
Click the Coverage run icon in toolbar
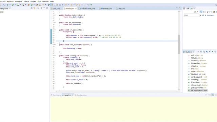[x=18, y=5]
